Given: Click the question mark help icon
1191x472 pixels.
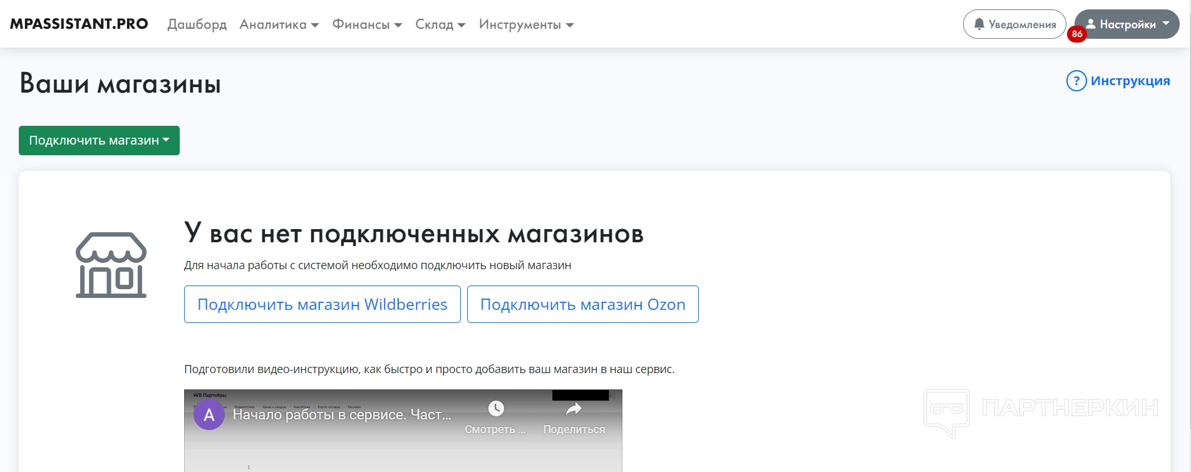Looking at the screenshot, I should tap(1076, 81).
